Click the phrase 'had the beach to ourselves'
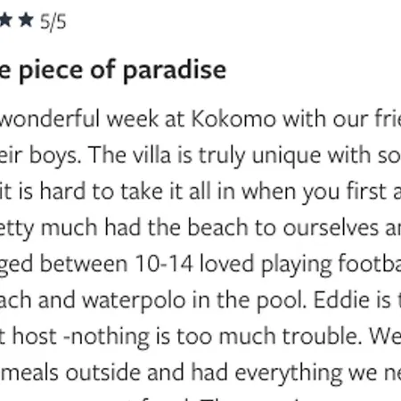This screenshot has width=401, height=401. 241,228
